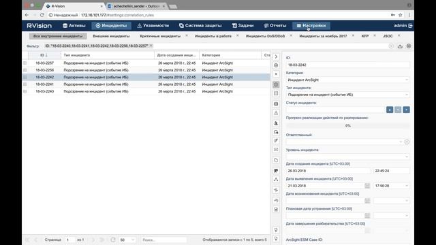Close the JSOC tab with its X
Screen dimensions: 436x245
pyautogui.click(x=399, y=36)
